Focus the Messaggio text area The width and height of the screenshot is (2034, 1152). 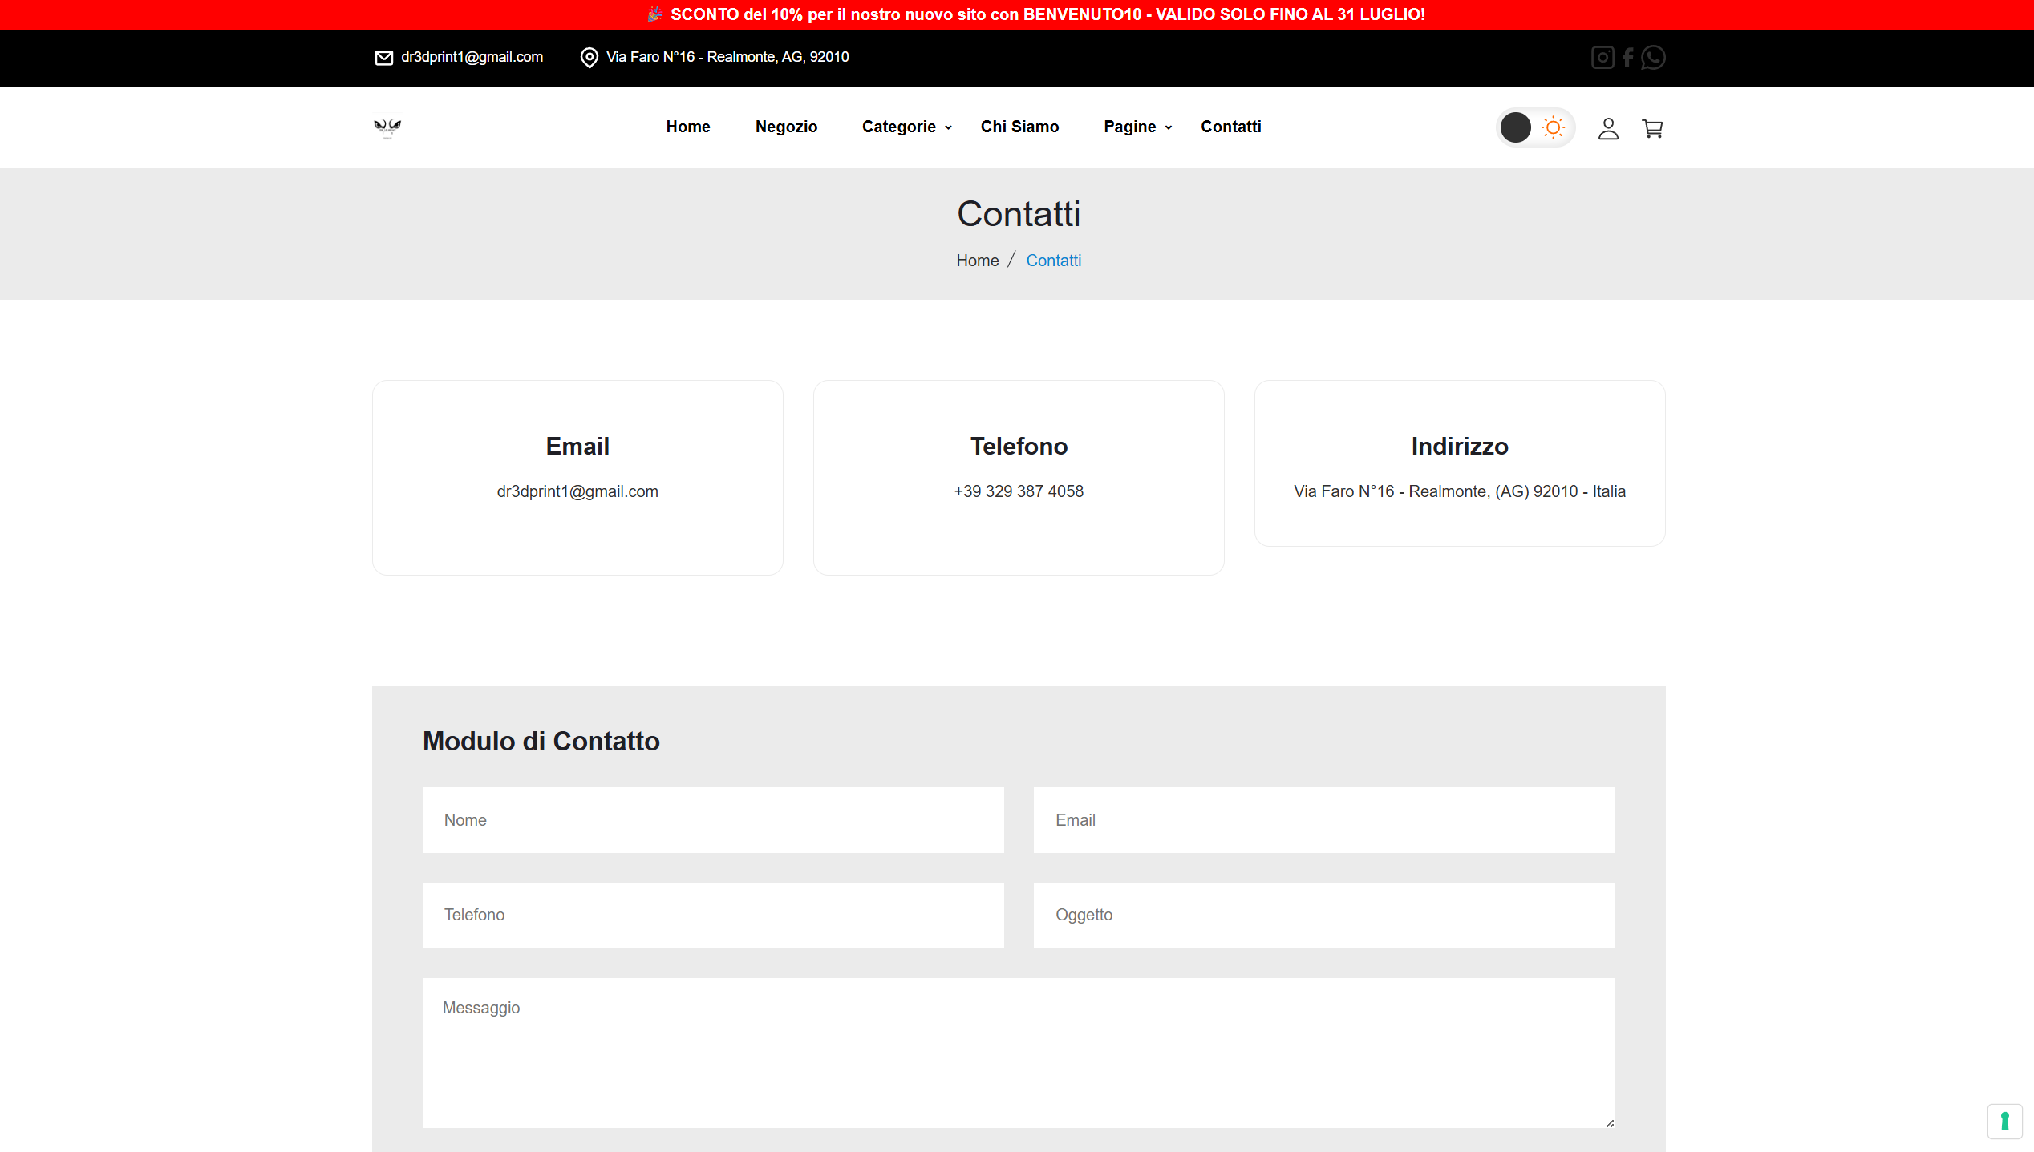pos(1018,1052)
